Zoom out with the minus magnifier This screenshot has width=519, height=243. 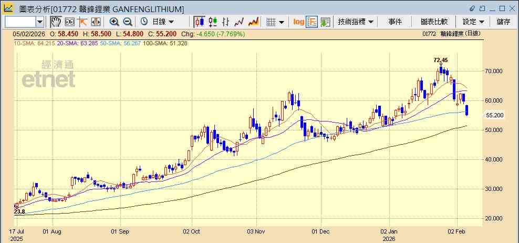(x=128, y=22)
